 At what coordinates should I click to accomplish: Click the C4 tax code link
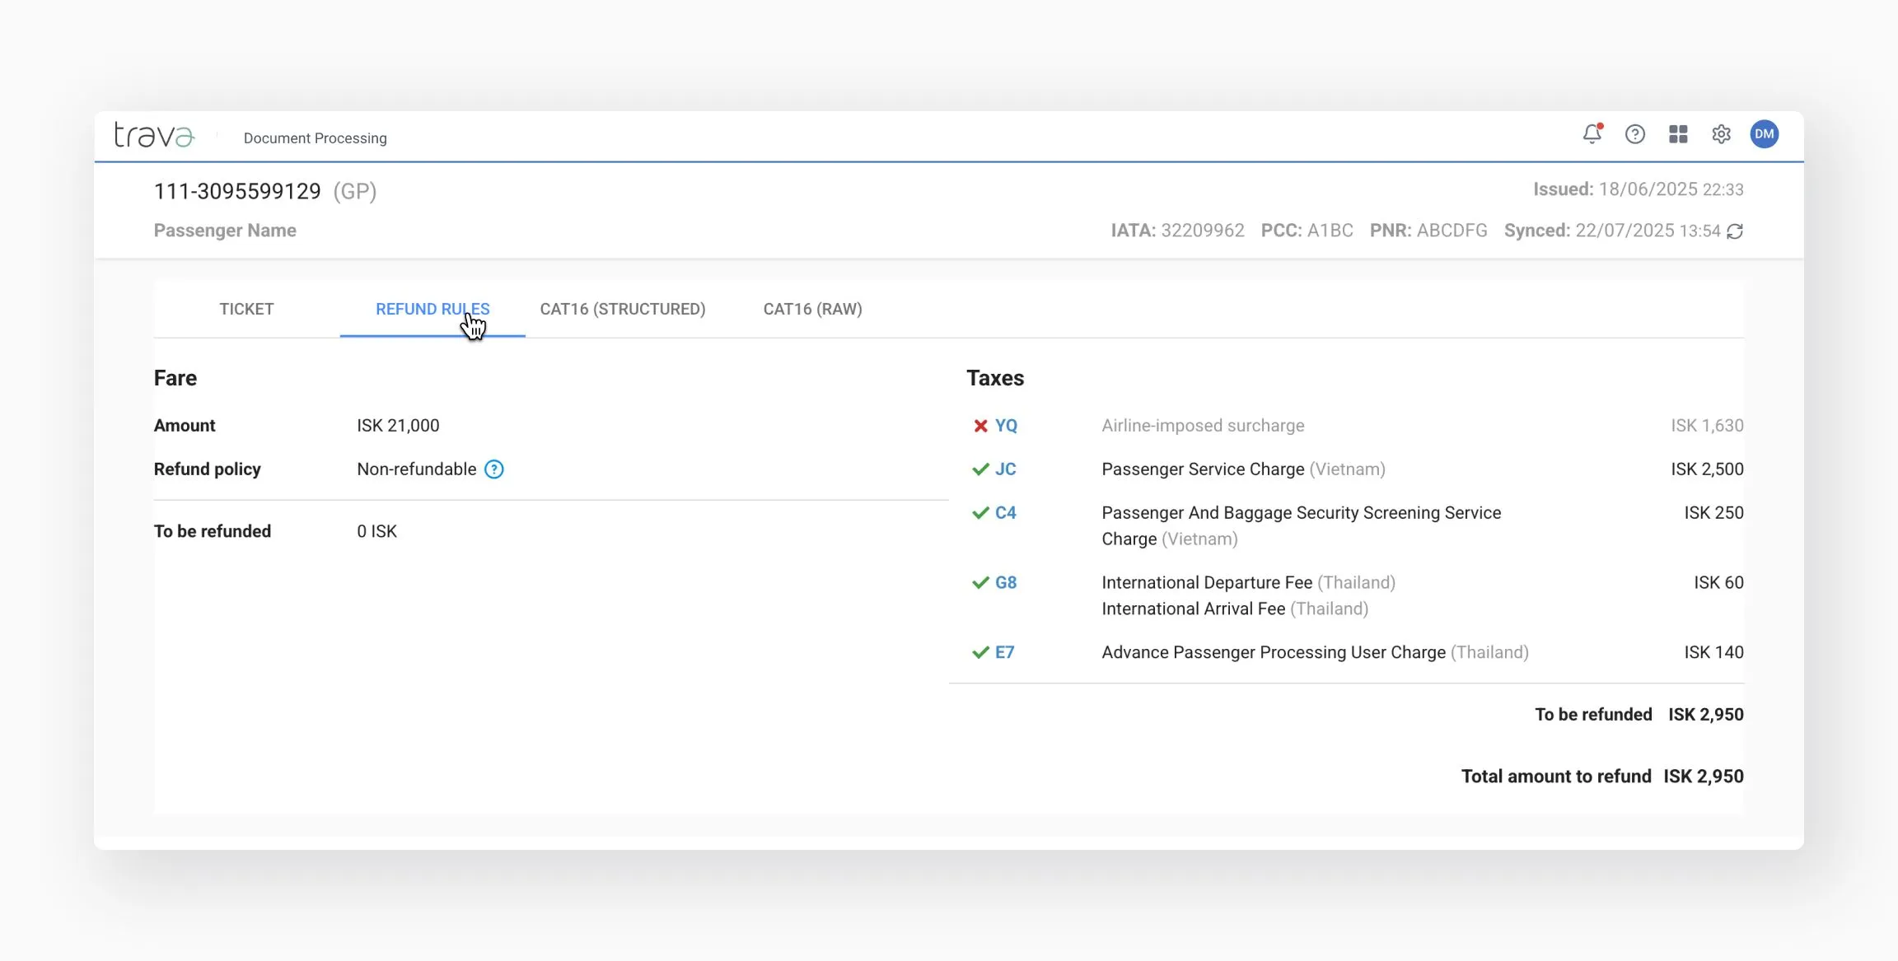[1005, 513]
